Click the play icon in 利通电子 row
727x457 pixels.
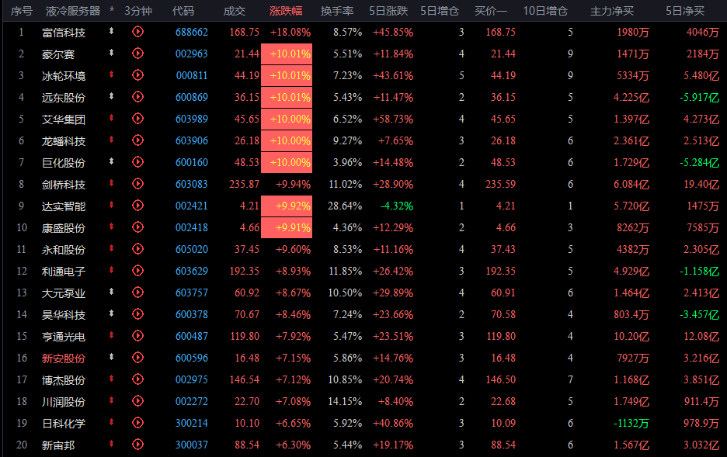(x=137, y=271)
